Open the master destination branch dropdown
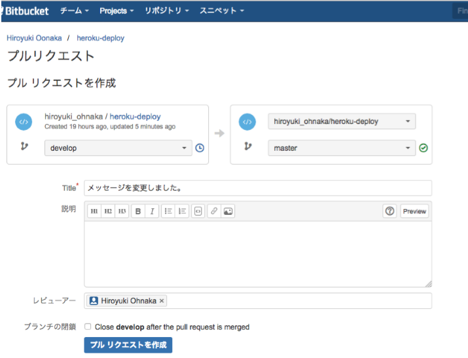 342,148
